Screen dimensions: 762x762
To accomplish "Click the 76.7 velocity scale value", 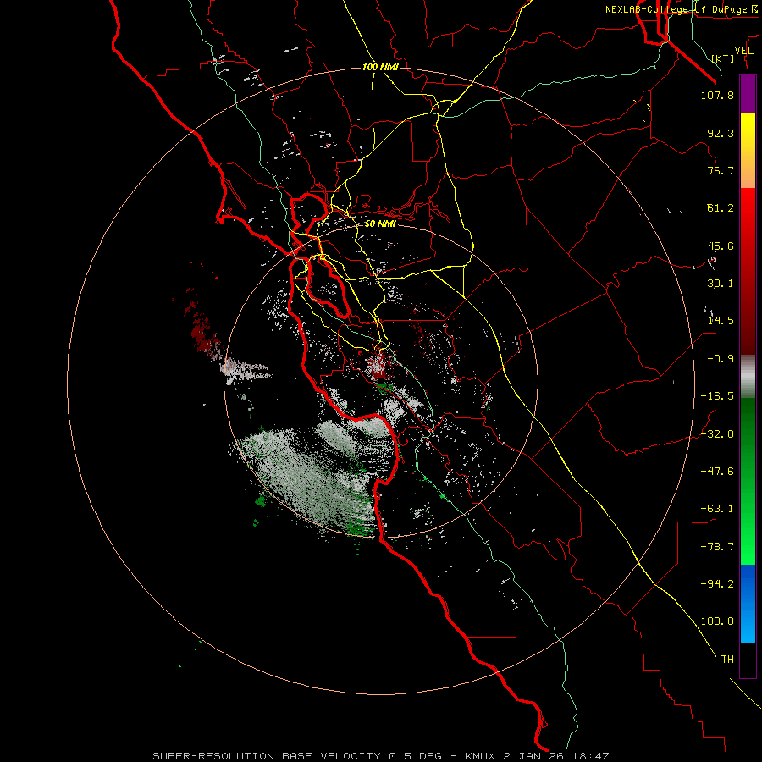I will pyautogui.click(x=721, y=170).
